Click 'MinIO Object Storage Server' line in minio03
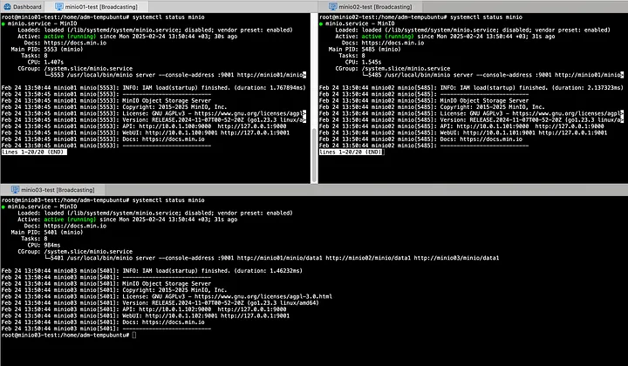Screen dimensions: 628x366 point(167,283)
